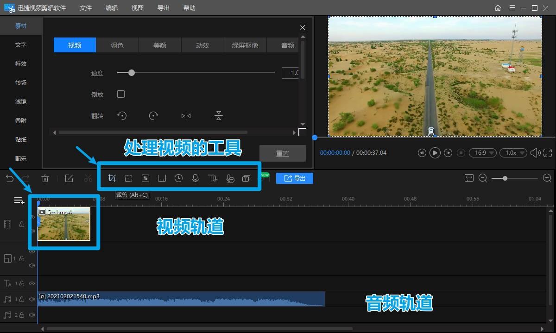Mute audio track 2

tap(32, 315)
